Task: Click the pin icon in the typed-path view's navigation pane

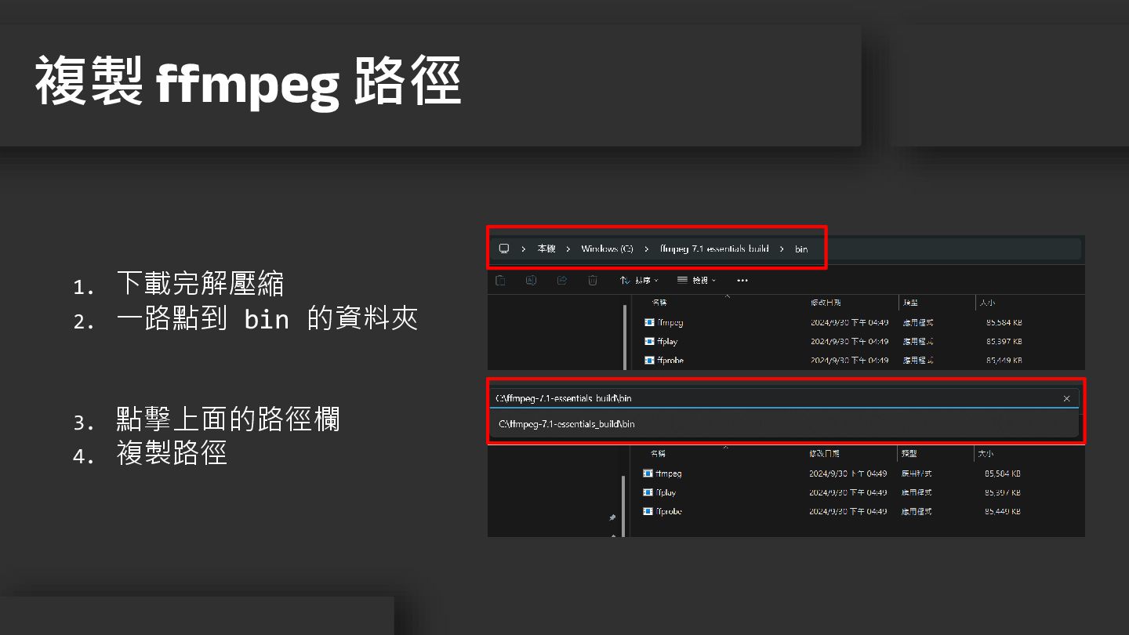Action: (612, 517)
